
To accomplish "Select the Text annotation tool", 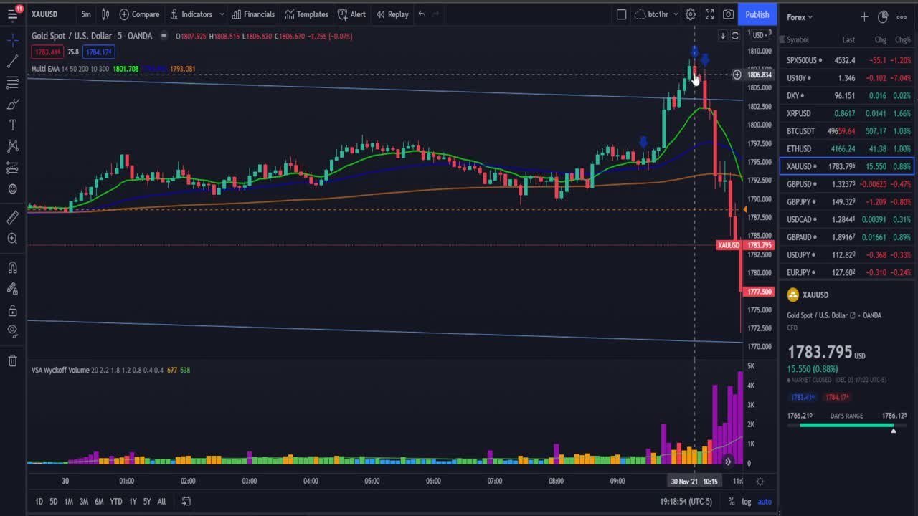I will [x=12, y=125].
